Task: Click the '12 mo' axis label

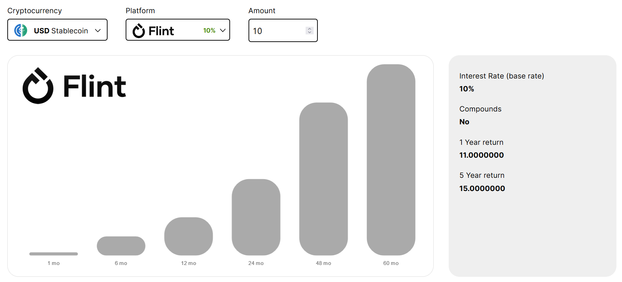Action: 189,263
